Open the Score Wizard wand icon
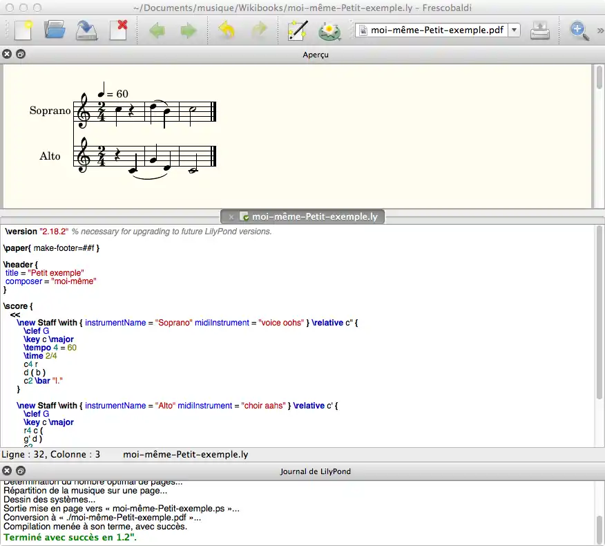The image size is (605, 546). coord(298,30)
